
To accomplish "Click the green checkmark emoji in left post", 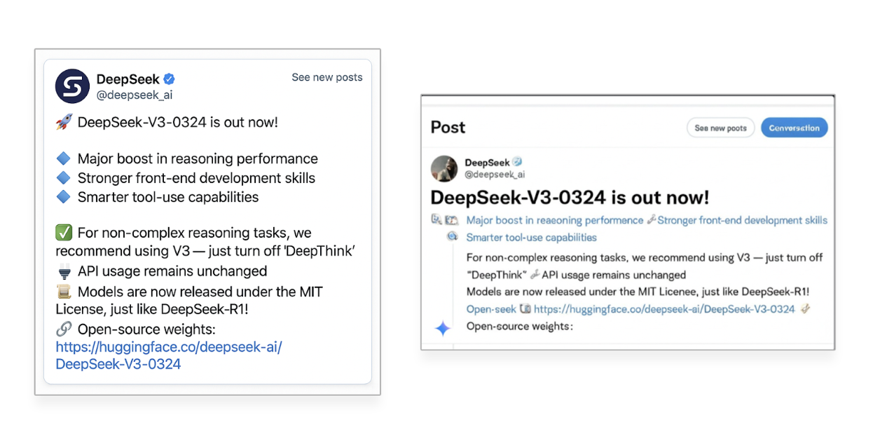I will [64, 233].
